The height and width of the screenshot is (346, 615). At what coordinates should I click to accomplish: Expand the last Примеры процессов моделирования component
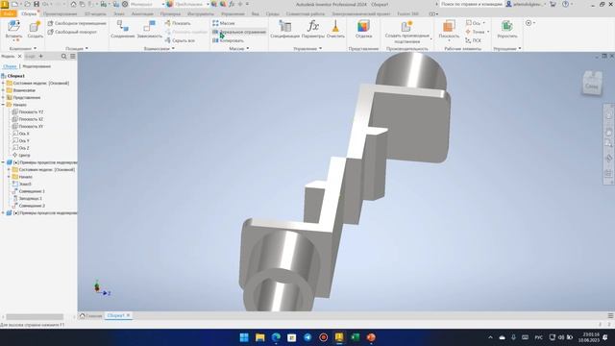click(x=3, y=213)
